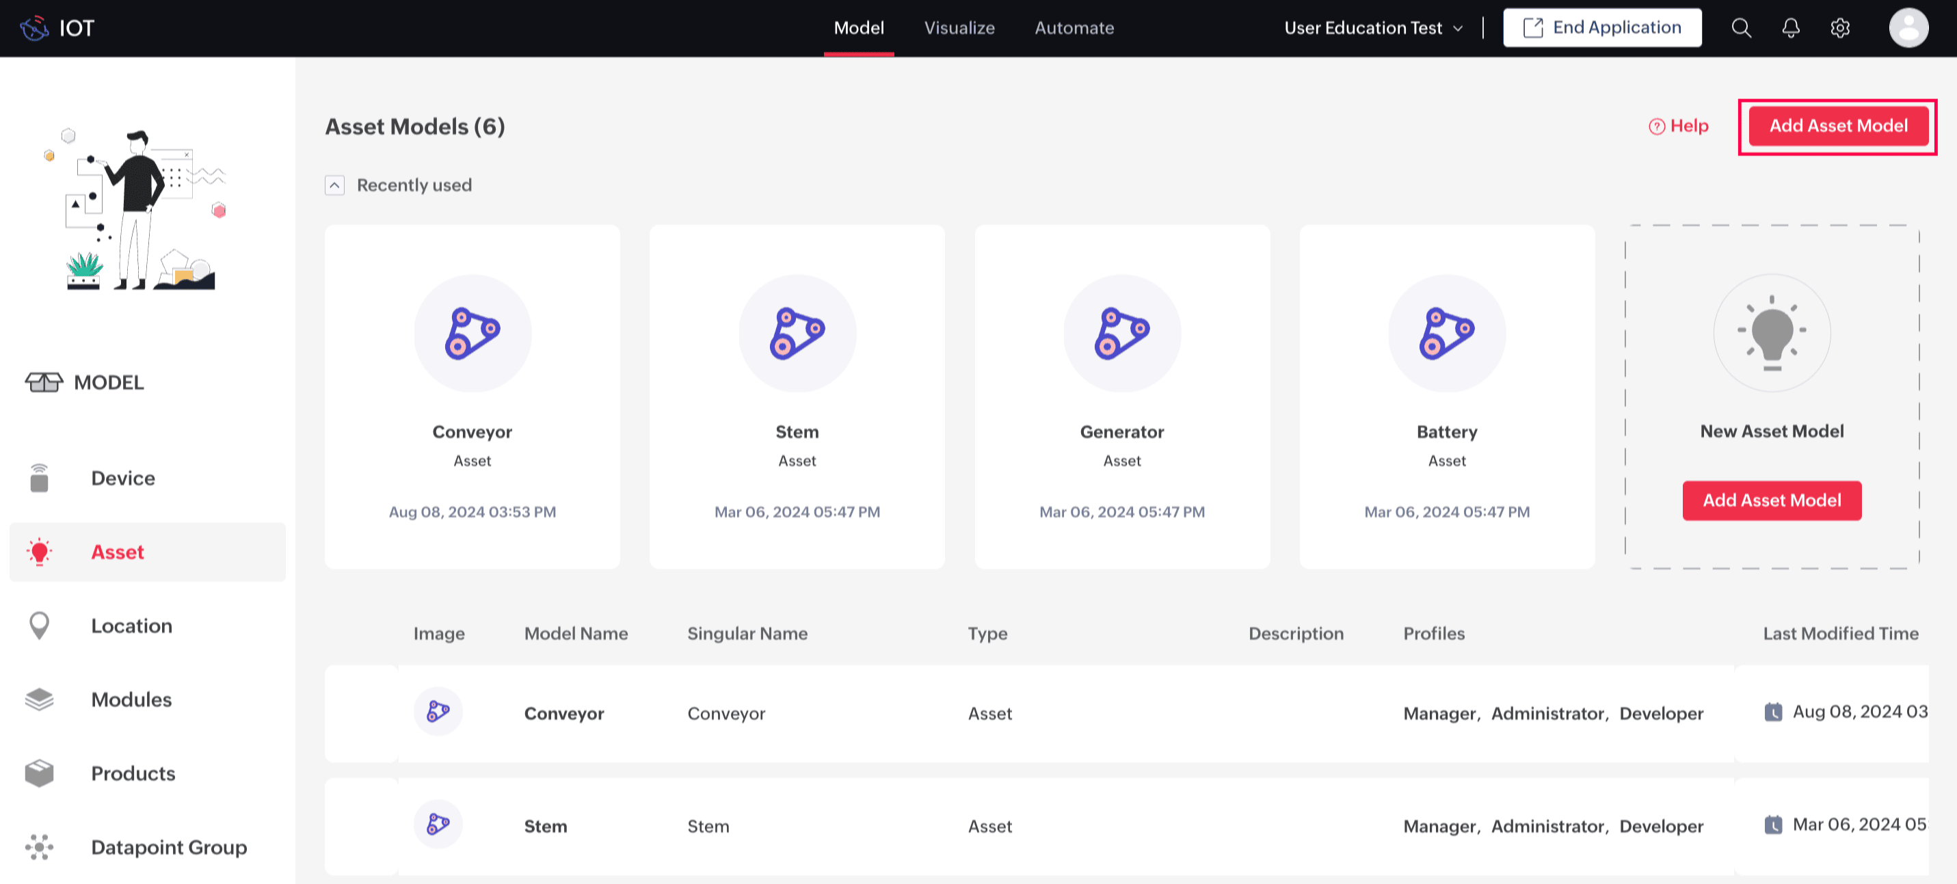Open the User Education Test dropdown
Viewport: 1957px width, 884px height.
tap(1373, 28)
